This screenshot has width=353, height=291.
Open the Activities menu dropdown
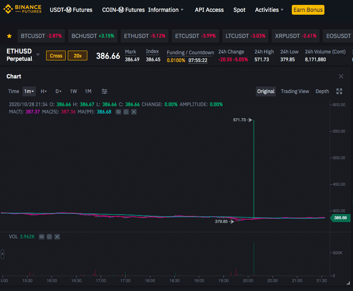click(269, 10)
